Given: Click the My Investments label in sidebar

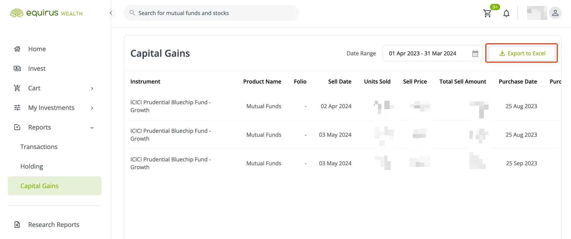Looking at the screenshot, I should (x=51, y=108).
